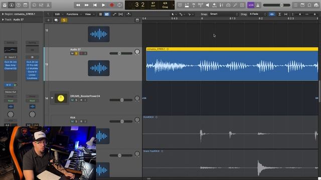This screenshot has width=321, height=180.
Task: Click the Fast Forward transport button
Action: point(86,5)
